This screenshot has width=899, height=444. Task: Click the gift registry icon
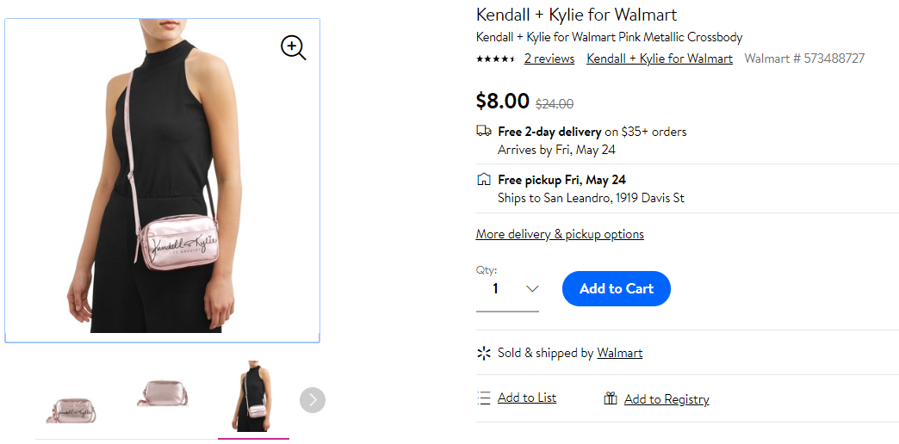pyautogui.click(x=611, y=398)
